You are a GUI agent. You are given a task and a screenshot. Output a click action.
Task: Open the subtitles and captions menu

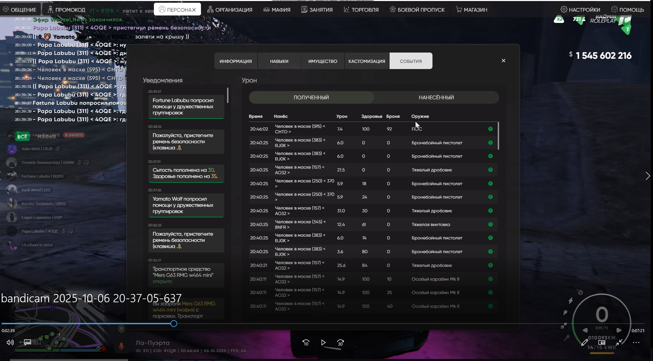click(x=27, y=342)
